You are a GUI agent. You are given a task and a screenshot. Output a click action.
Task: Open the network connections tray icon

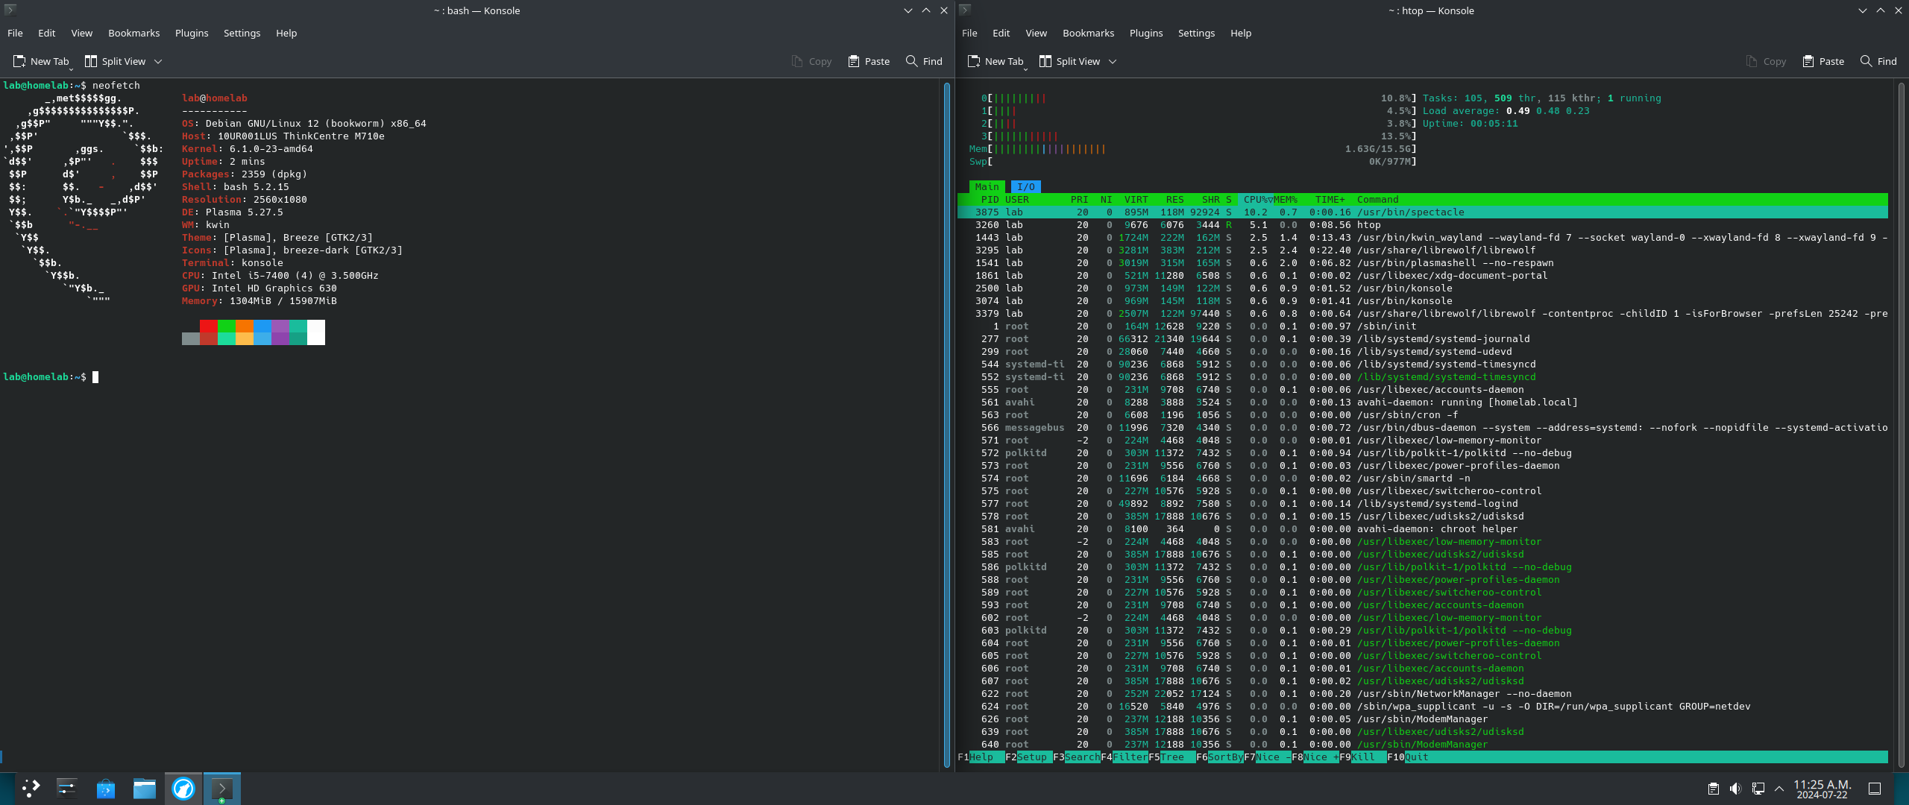(x=1758, y=789)
